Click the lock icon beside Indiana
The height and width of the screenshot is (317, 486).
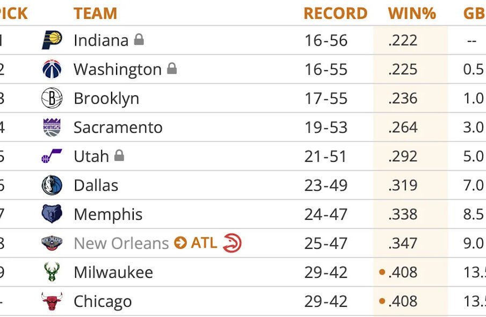tap(139, 39)
